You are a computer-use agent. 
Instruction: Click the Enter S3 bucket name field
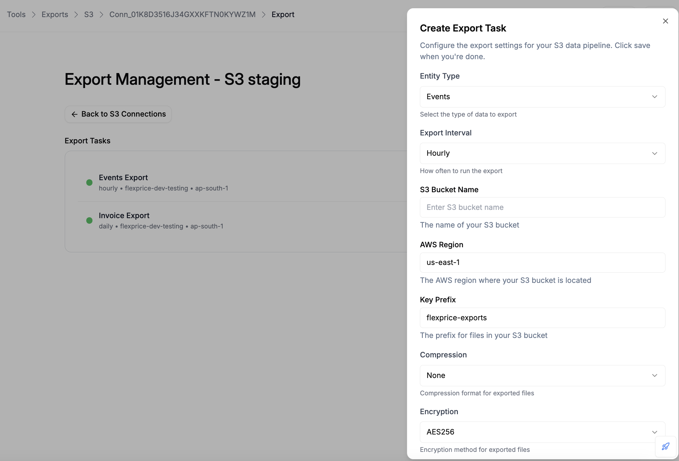pyautogui.click(x=542, y=207)
